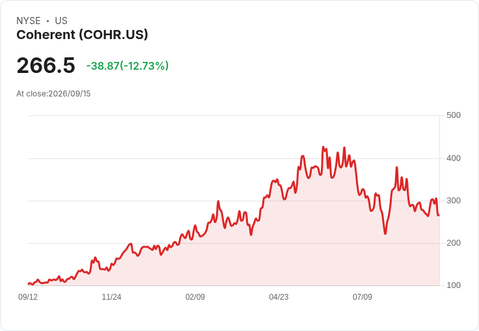Image resolution: width=479 pixels, height=331 pixels.
Task: Click the NYSE exchange label
Action: pos(29,21)
